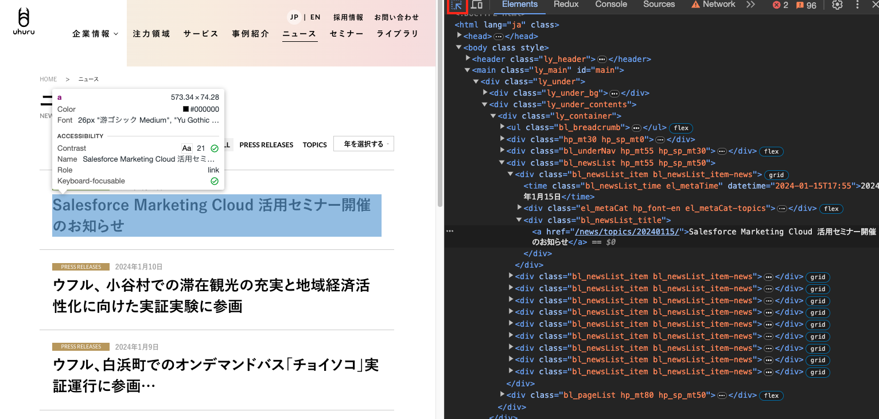Toggle the flex badge on bl_underNav
Screen dimensions: 879x419
point(772,151)
